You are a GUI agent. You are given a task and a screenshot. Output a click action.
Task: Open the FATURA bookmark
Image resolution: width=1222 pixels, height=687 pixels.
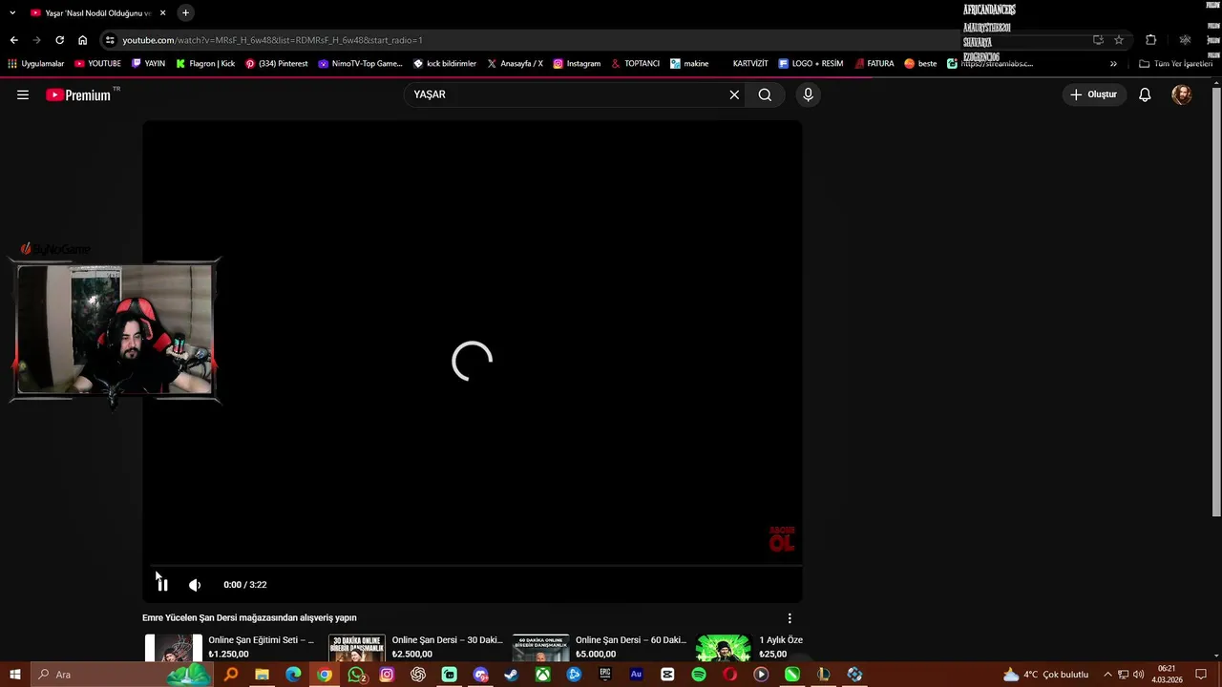[x=874, y=64]
